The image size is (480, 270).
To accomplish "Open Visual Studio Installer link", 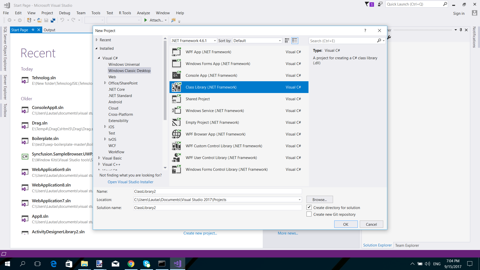I will point(130,182).
